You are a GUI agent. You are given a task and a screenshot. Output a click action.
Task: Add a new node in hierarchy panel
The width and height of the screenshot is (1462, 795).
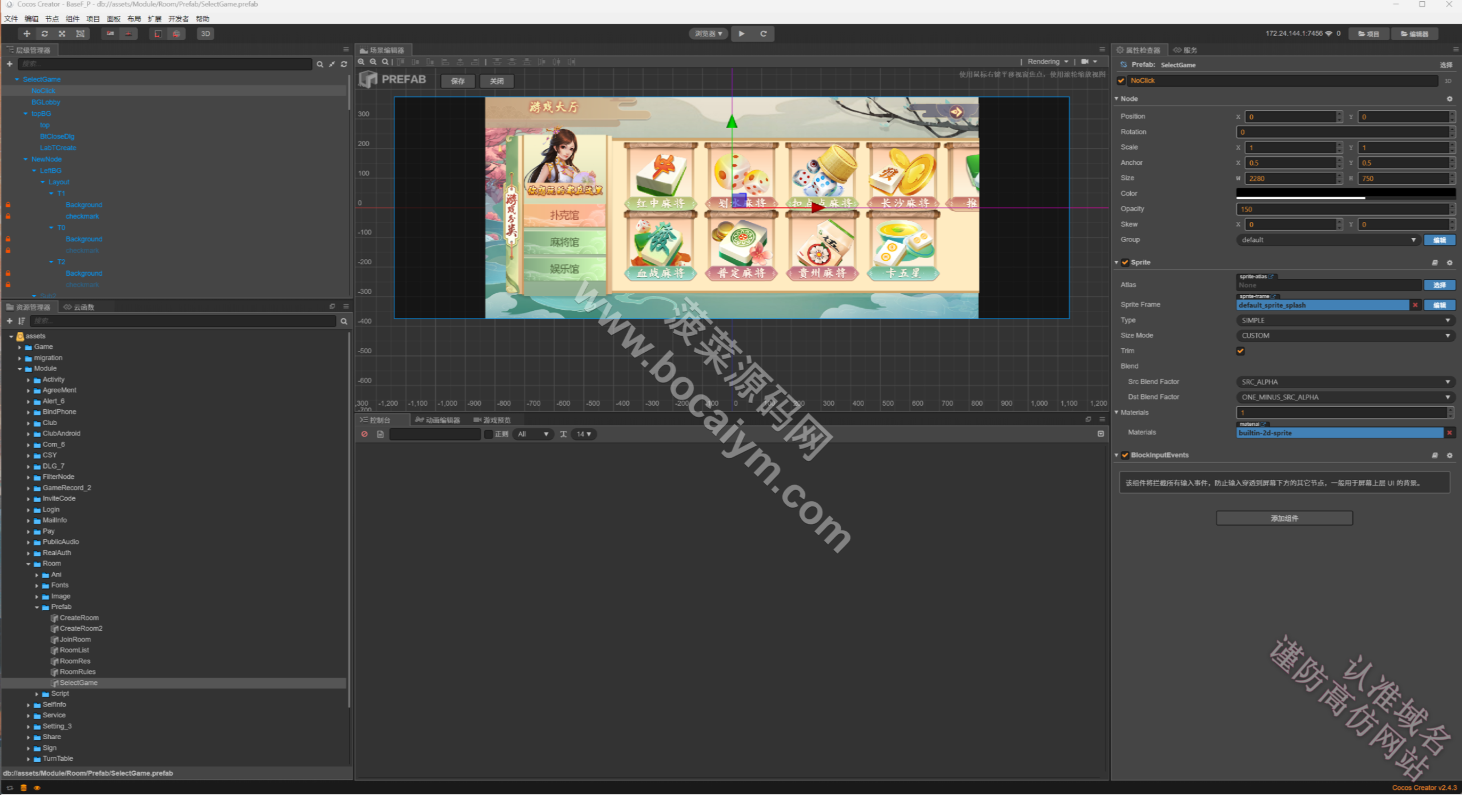point(10,64)
